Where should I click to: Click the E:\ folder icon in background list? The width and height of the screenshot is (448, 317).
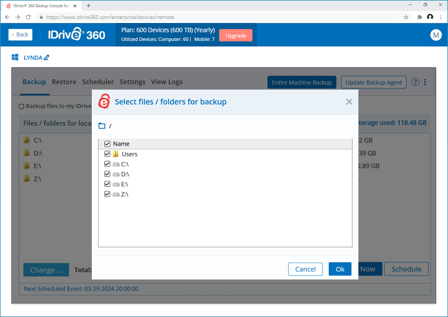pyautogui.click(x=26, y=166)
